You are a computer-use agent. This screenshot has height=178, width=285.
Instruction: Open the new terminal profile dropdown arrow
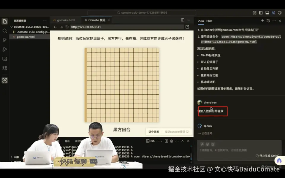tap(161, 141)
